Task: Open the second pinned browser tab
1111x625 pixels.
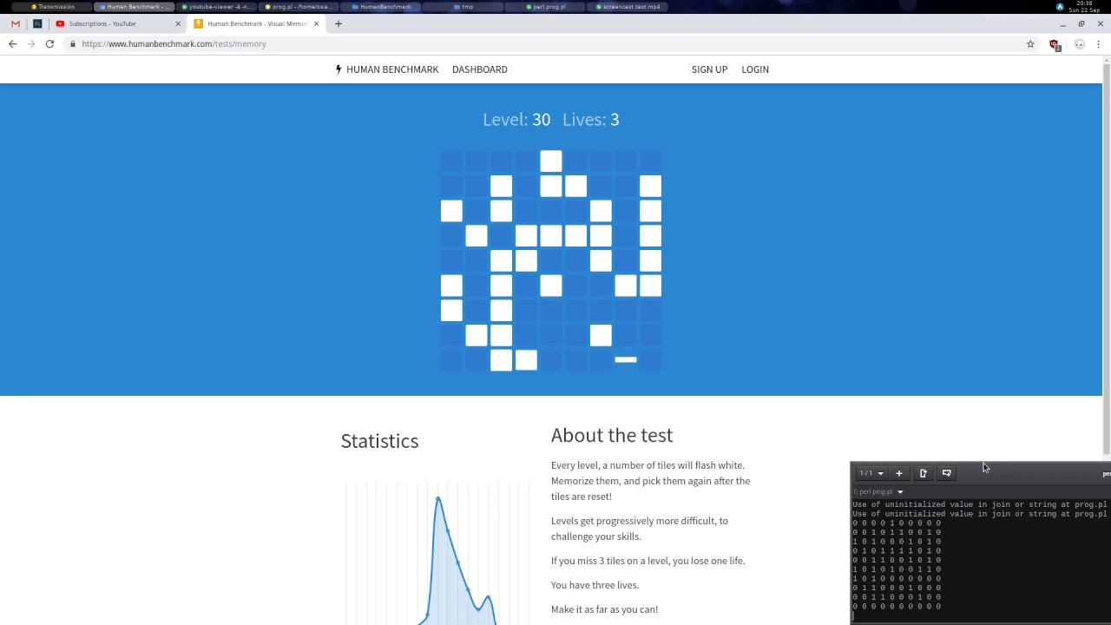Action: 37,23
